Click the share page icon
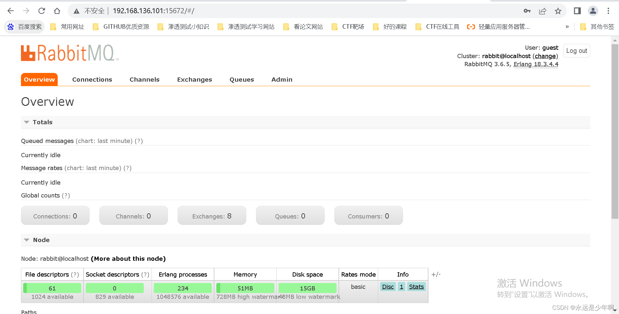The height and width of the screenshot is (314, 619). coord(543,11)
